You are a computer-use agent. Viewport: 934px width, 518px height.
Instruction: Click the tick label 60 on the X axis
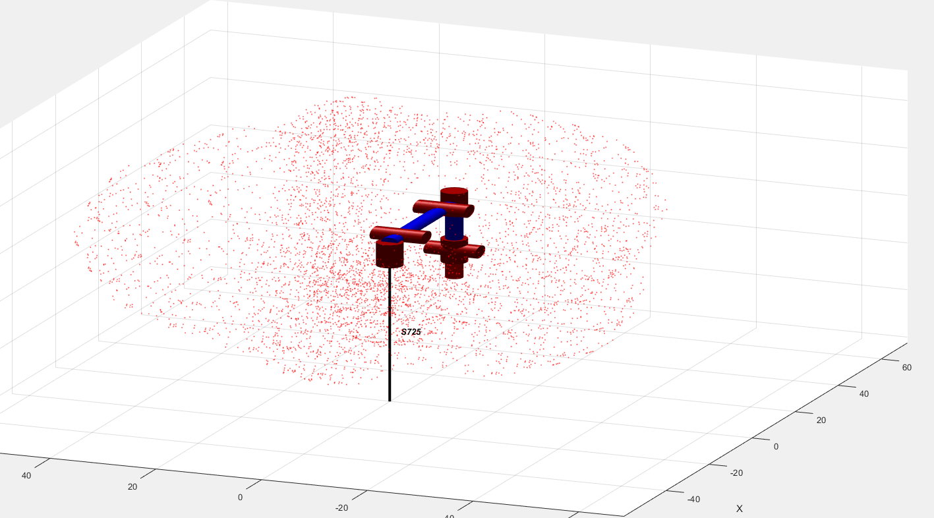[x=907, y=368]
